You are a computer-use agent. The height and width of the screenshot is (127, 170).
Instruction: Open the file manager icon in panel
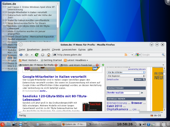pyautogui.click(x=8, y=124)
